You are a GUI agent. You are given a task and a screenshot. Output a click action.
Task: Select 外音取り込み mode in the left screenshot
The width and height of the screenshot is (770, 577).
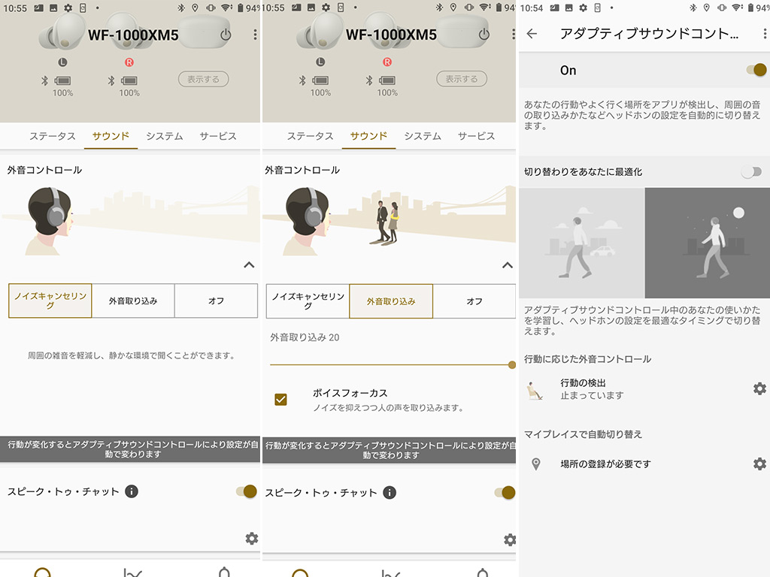pyautogui.click(x=133, y=301)
